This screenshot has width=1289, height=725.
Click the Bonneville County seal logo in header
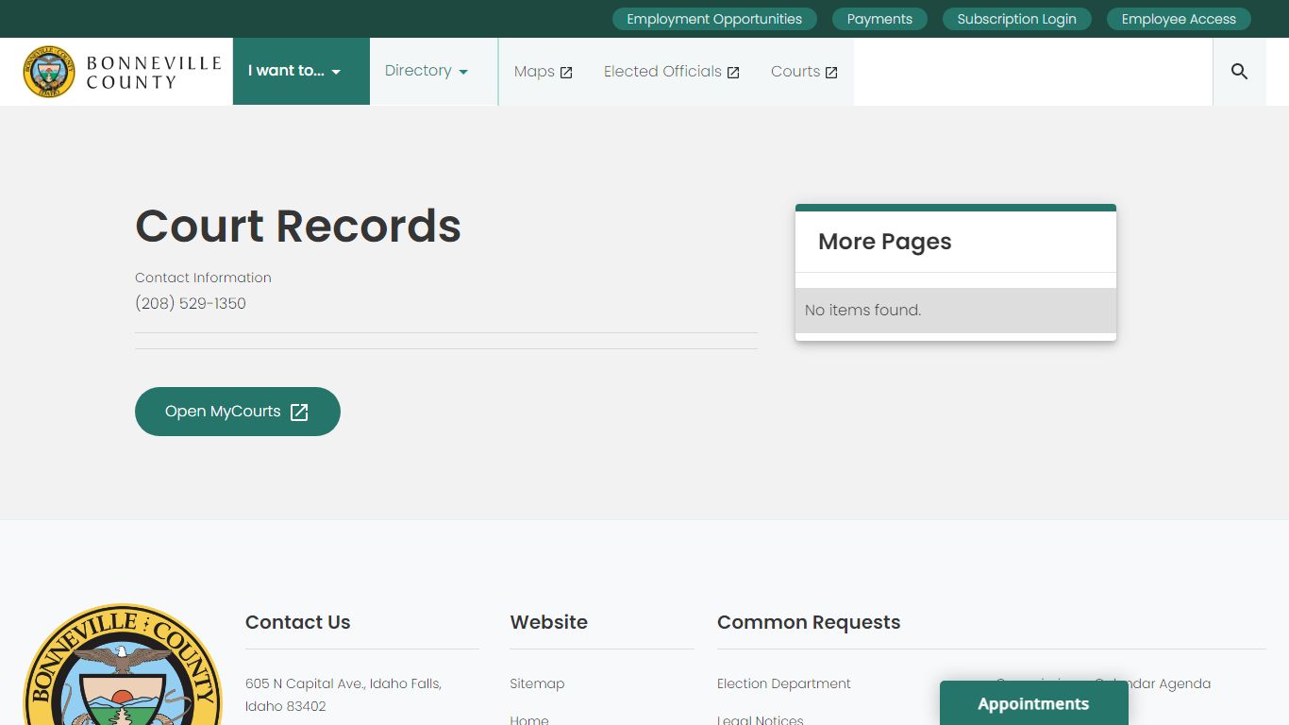click(x=49, y=72)
